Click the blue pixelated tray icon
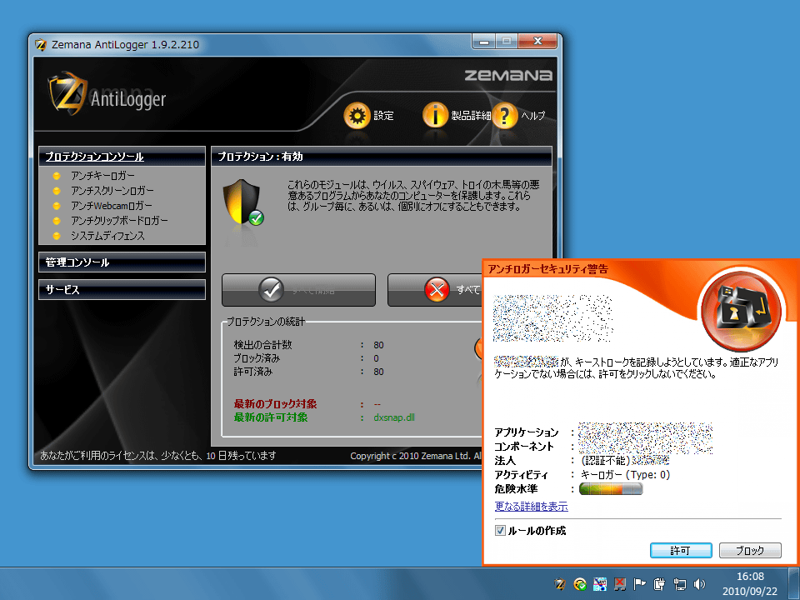 (x=600, y=583)
